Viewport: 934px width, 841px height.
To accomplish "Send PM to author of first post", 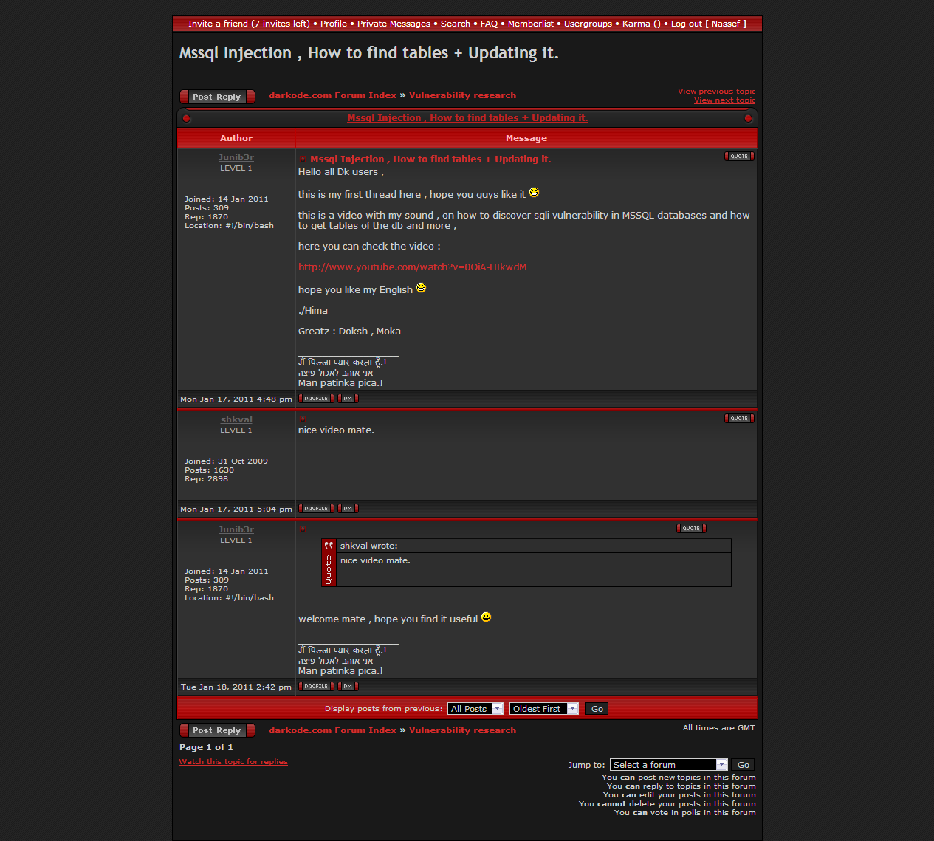I will pyautogui.click(x=348, y=399).
